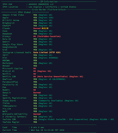Click the Disney+ forbidden-location result

point(47,36)
